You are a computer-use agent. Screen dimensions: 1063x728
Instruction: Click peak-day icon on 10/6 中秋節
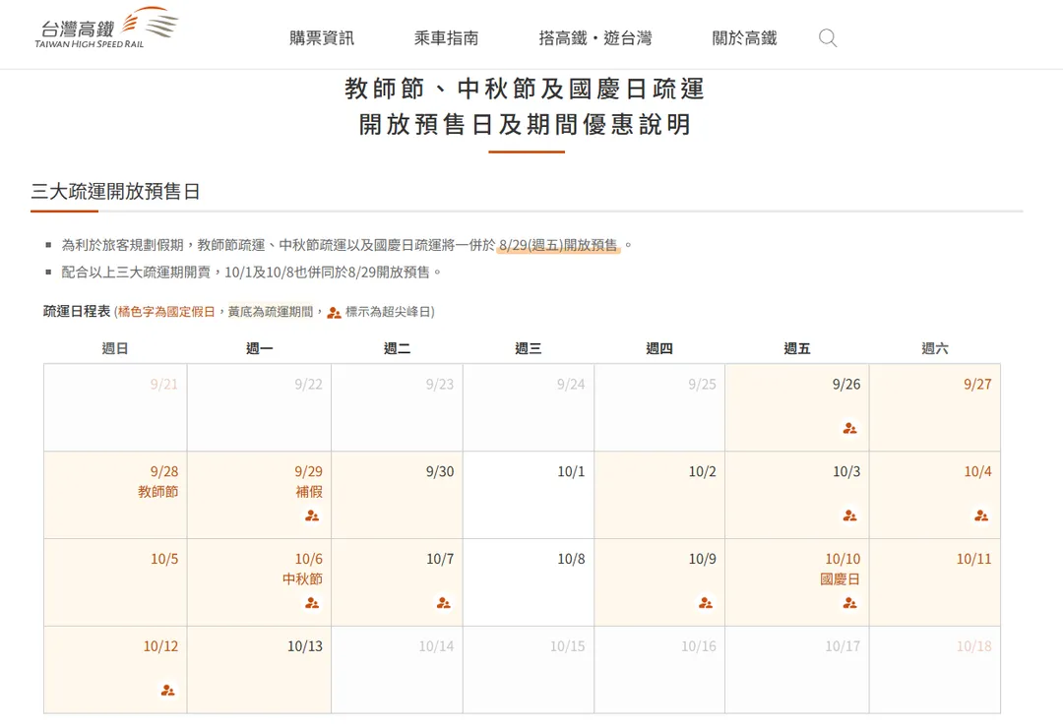pyautogui.click(x=312, y=603)
